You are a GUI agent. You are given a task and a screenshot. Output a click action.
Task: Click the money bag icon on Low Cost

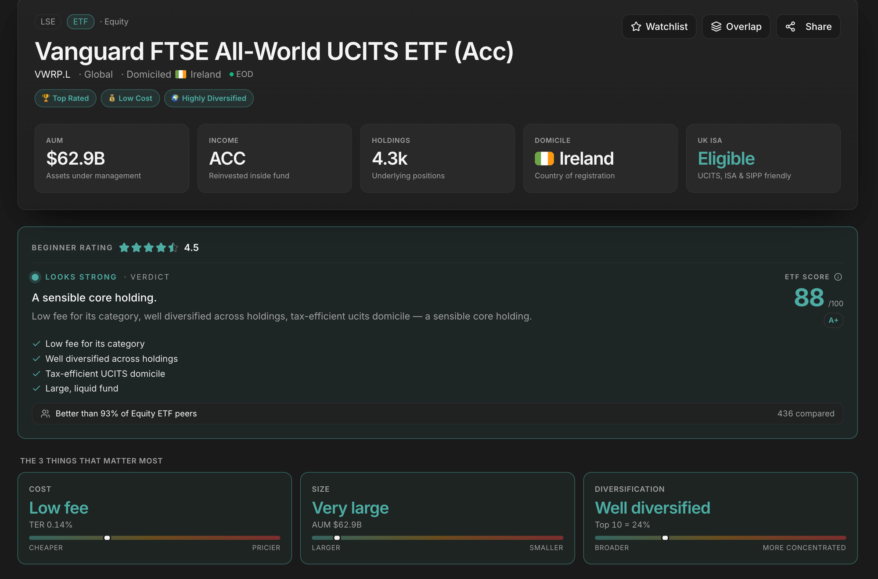click(x=112, y=98)
